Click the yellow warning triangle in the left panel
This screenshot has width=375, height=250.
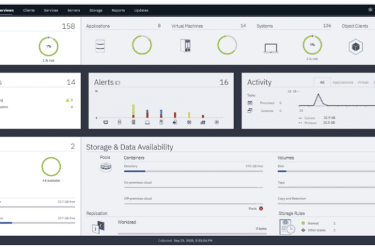click(68, 100)
